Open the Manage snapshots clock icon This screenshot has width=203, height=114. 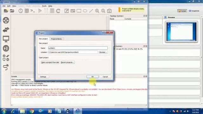coord(21,11)
